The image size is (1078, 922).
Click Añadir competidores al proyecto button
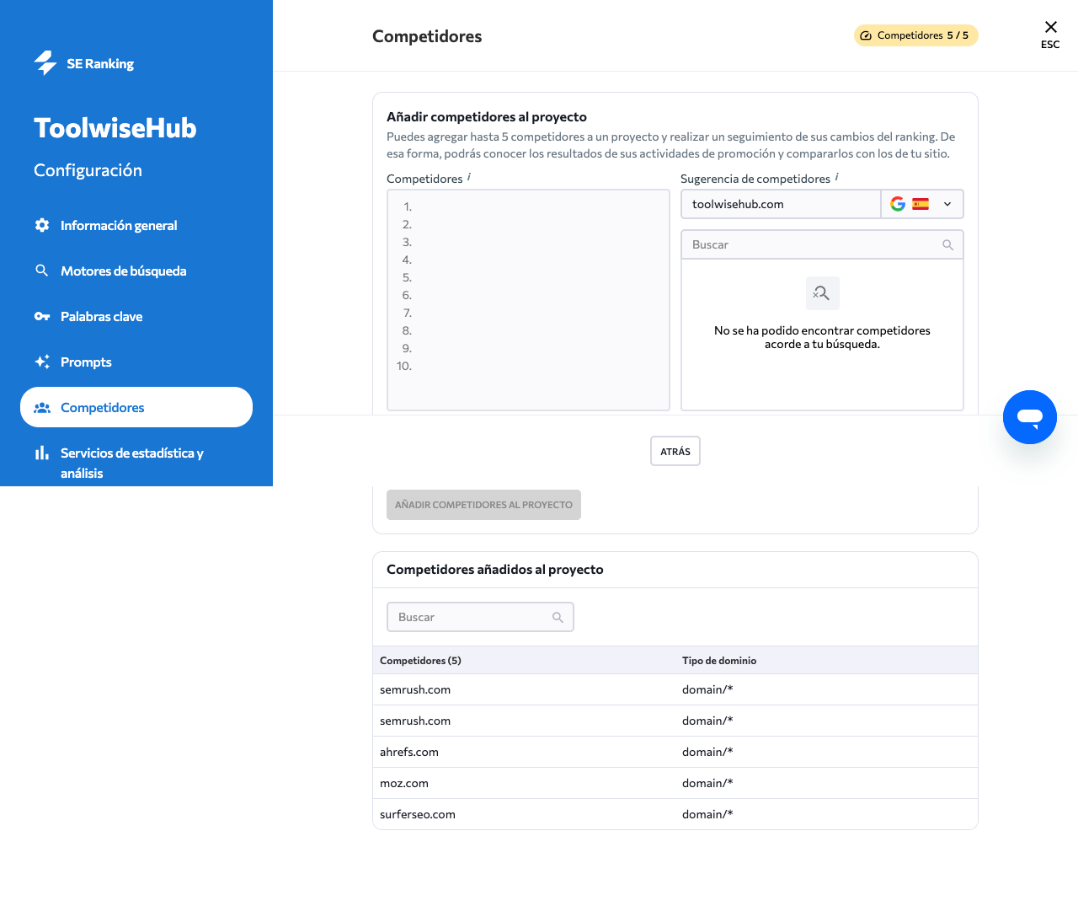coord(483,505)
